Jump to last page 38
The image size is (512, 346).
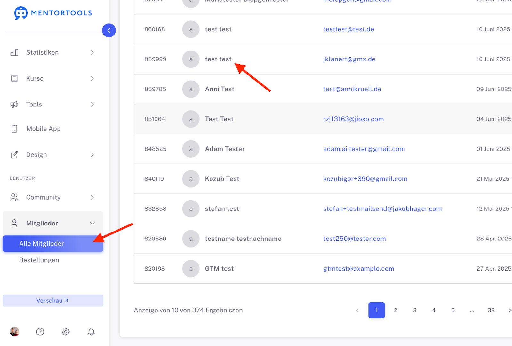tap(491, 310)
